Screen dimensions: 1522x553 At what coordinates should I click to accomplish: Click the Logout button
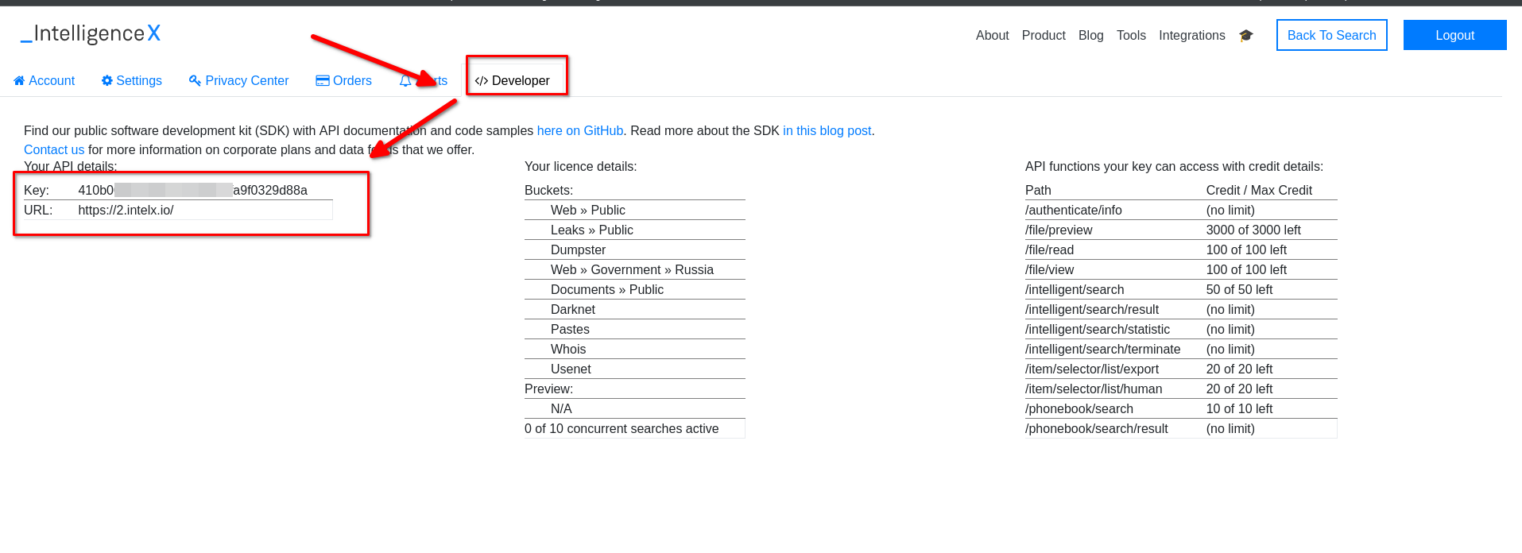[x=1454, y=36]
